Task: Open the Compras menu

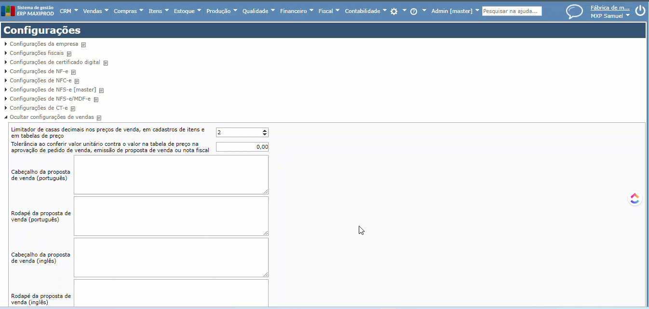Action: pyautogui.click(x=128, y=11)
